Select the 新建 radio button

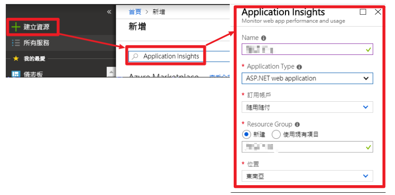click(x=246, y=135)
